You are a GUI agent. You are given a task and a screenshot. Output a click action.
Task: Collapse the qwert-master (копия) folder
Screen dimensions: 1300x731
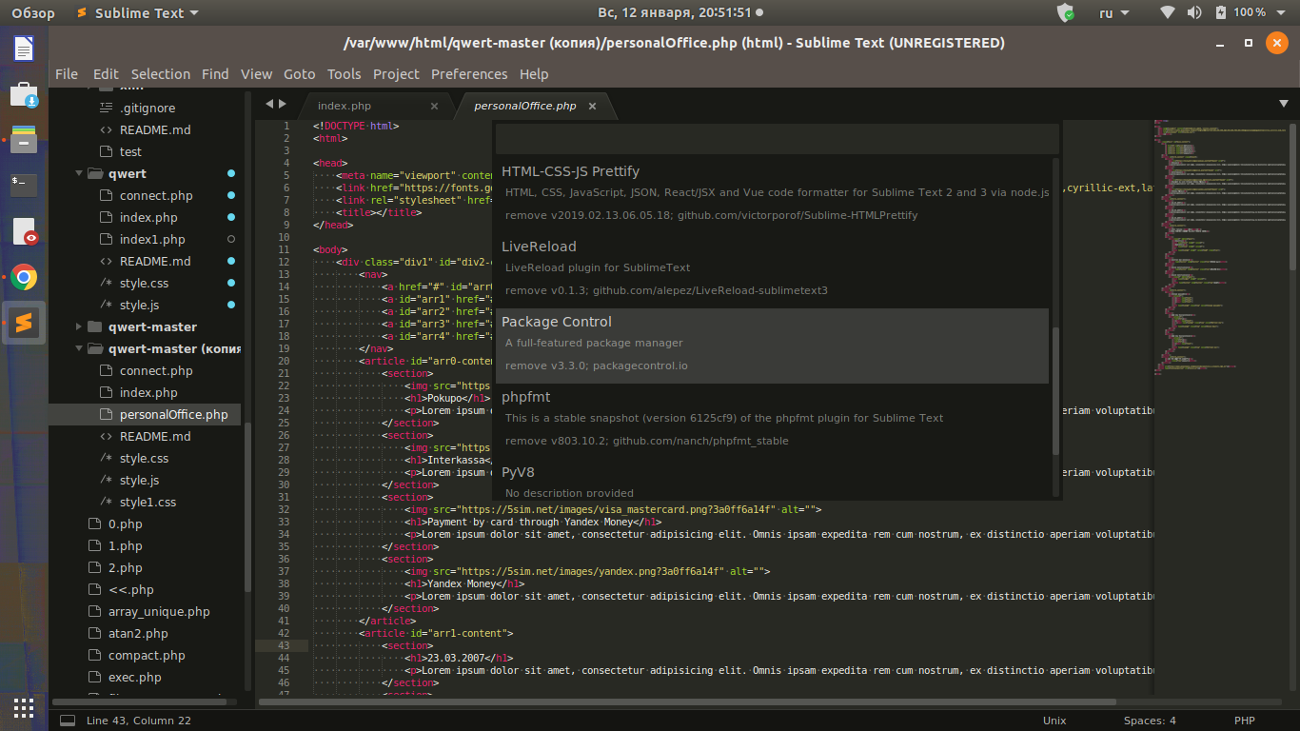pos(79,348)
